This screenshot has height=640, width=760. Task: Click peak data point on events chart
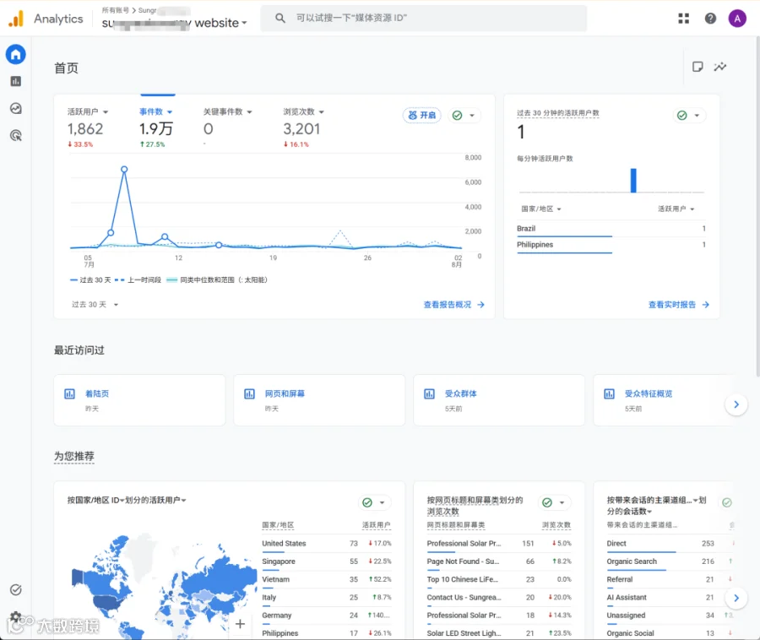125,169
